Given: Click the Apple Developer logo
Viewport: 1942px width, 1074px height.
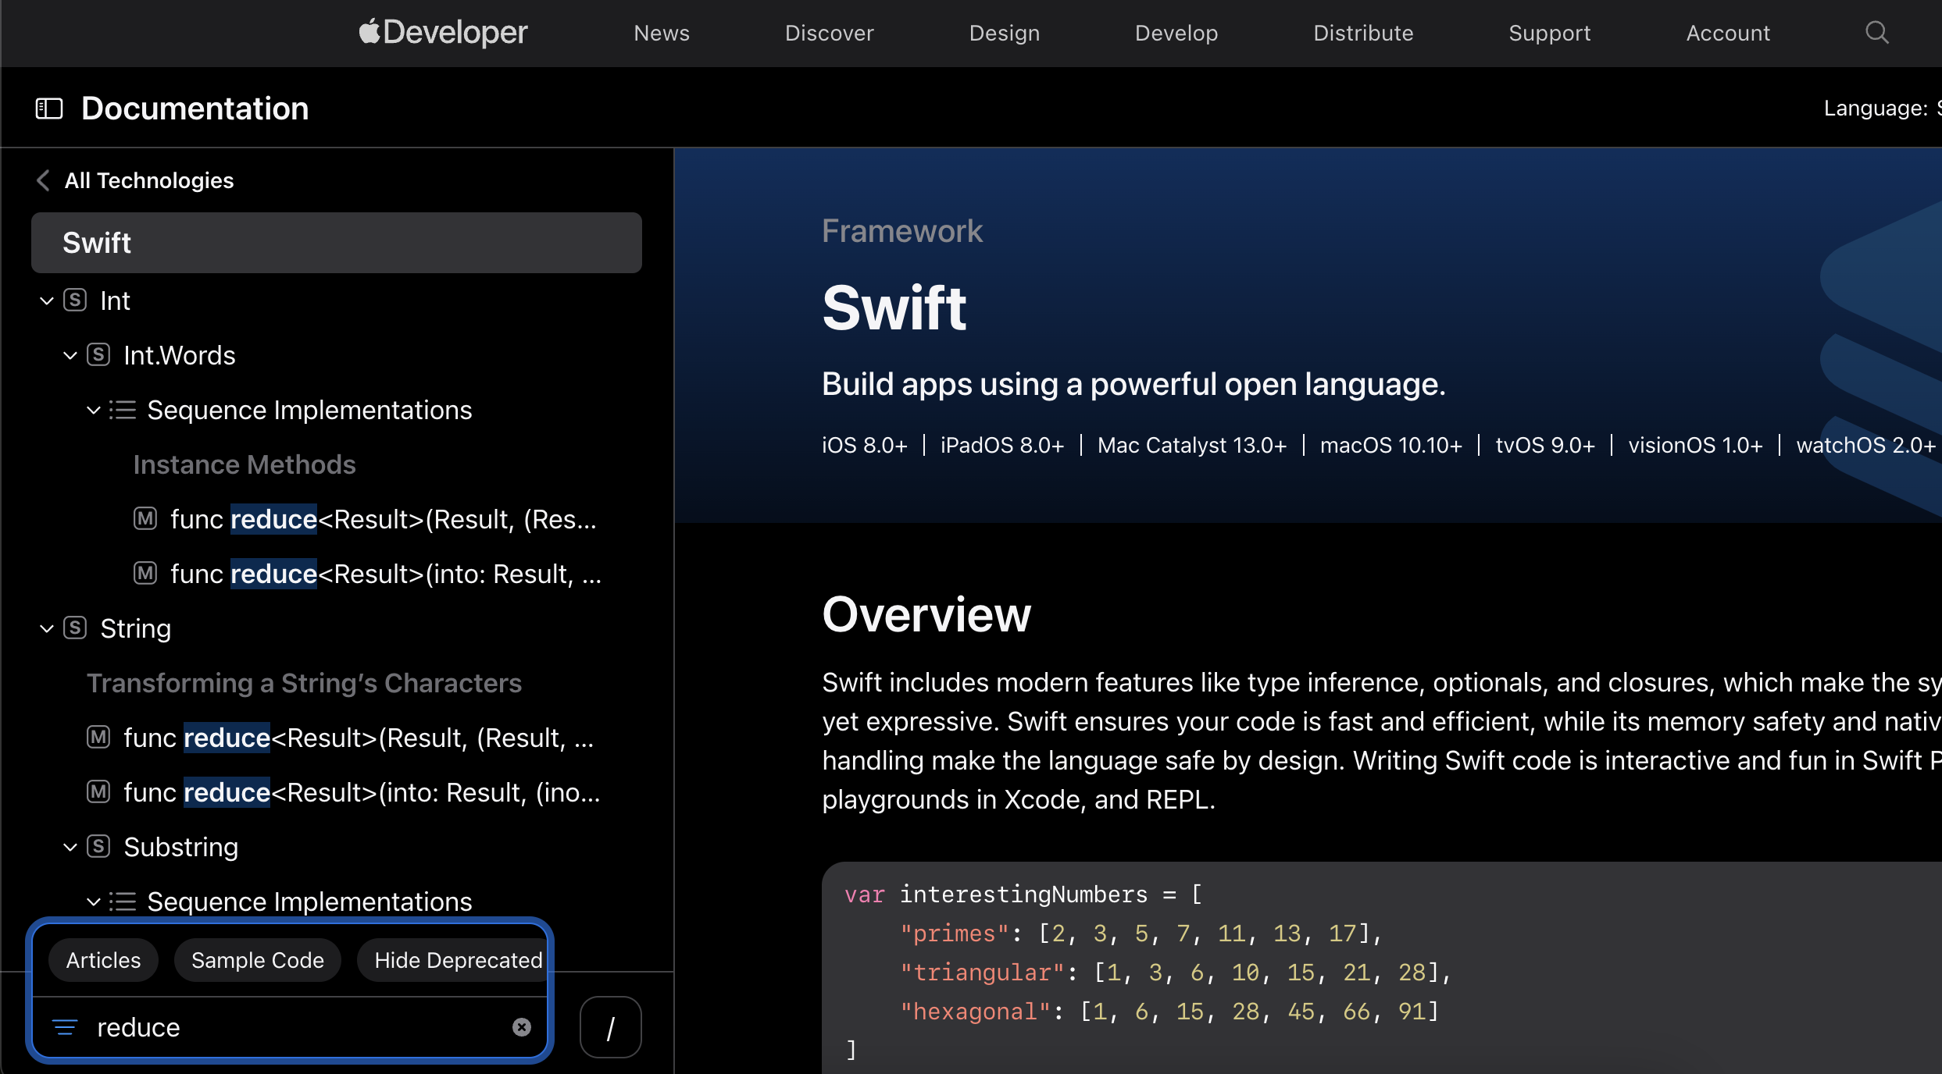Looking at the screenshot, I should click(x=443, y=33).
